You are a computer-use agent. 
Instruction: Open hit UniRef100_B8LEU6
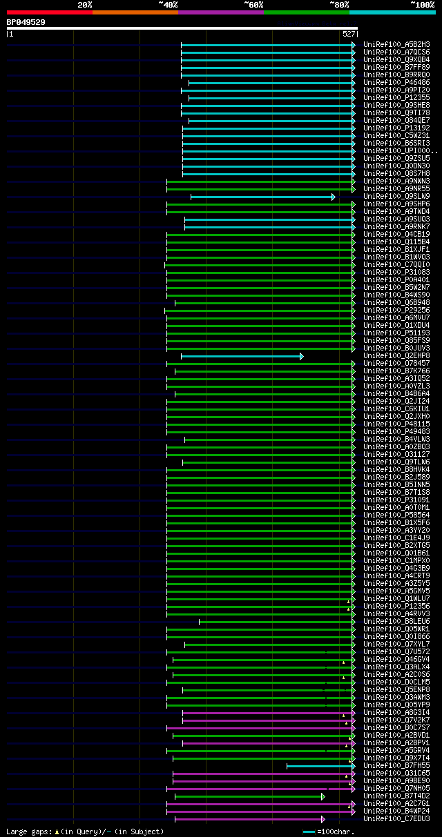coord(396,621)
